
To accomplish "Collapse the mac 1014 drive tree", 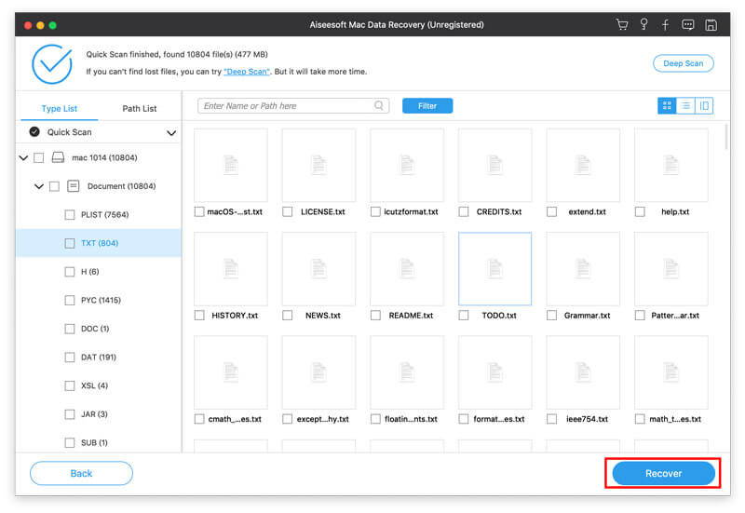I will point(23,157).
